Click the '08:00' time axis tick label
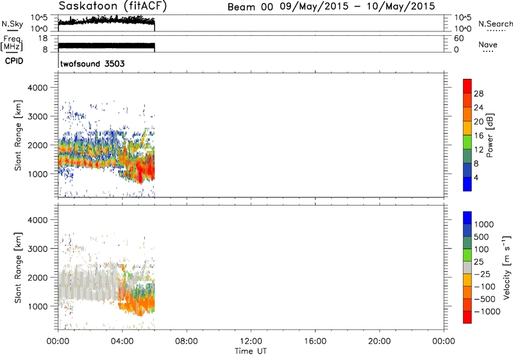The height and width of the screenshot is (355, 513). click(186, 342)
